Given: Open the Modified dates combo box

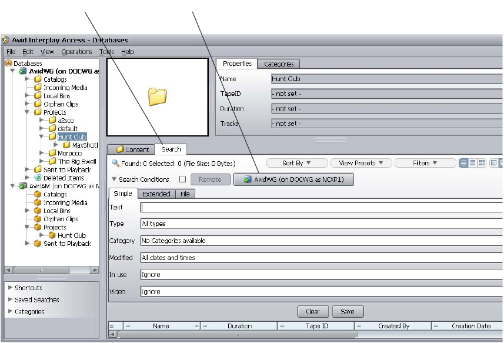Looking at the screenshot, I should (322, 258).
